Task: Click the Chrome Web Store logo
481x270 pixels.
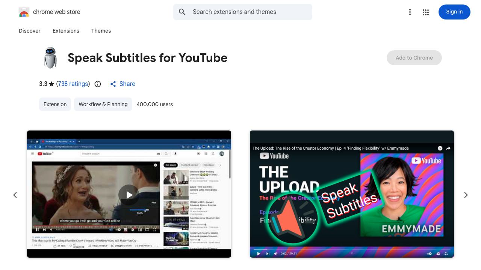Action: coord(24,12)
